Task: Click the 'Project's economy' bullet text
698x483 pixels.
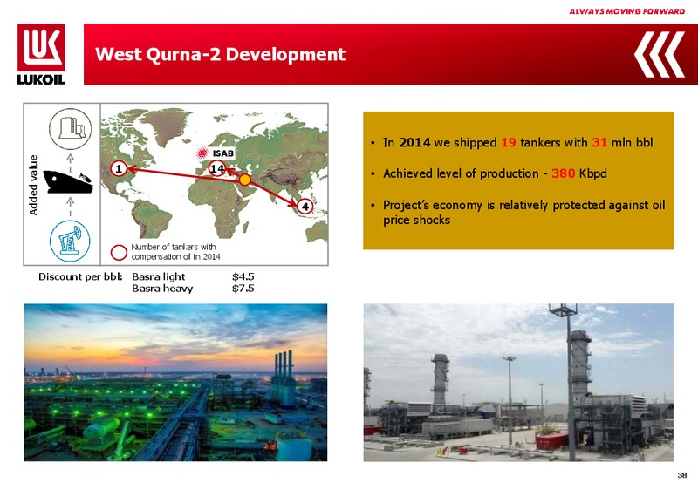Action: pyautogui.click(x=524, y=213)
